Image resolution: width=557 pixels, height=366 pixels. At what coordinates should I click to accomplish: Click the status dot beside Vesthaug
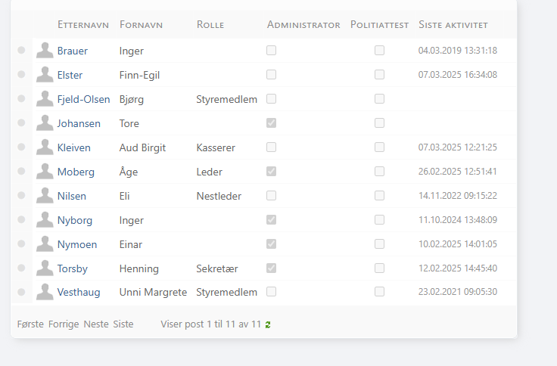click(21, 293)
